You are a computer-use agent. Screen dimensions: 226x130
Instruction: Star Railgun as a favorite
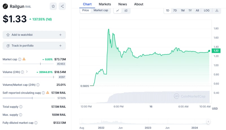coord(53,6)
